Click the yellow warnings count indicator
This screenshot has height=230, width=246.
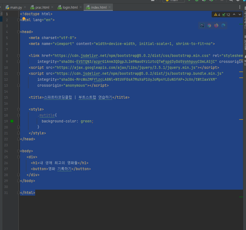point(217,15)
